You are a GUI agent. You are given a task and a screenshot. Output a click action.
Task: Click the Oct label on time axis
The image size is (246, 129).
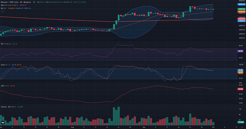pos(213,127)
